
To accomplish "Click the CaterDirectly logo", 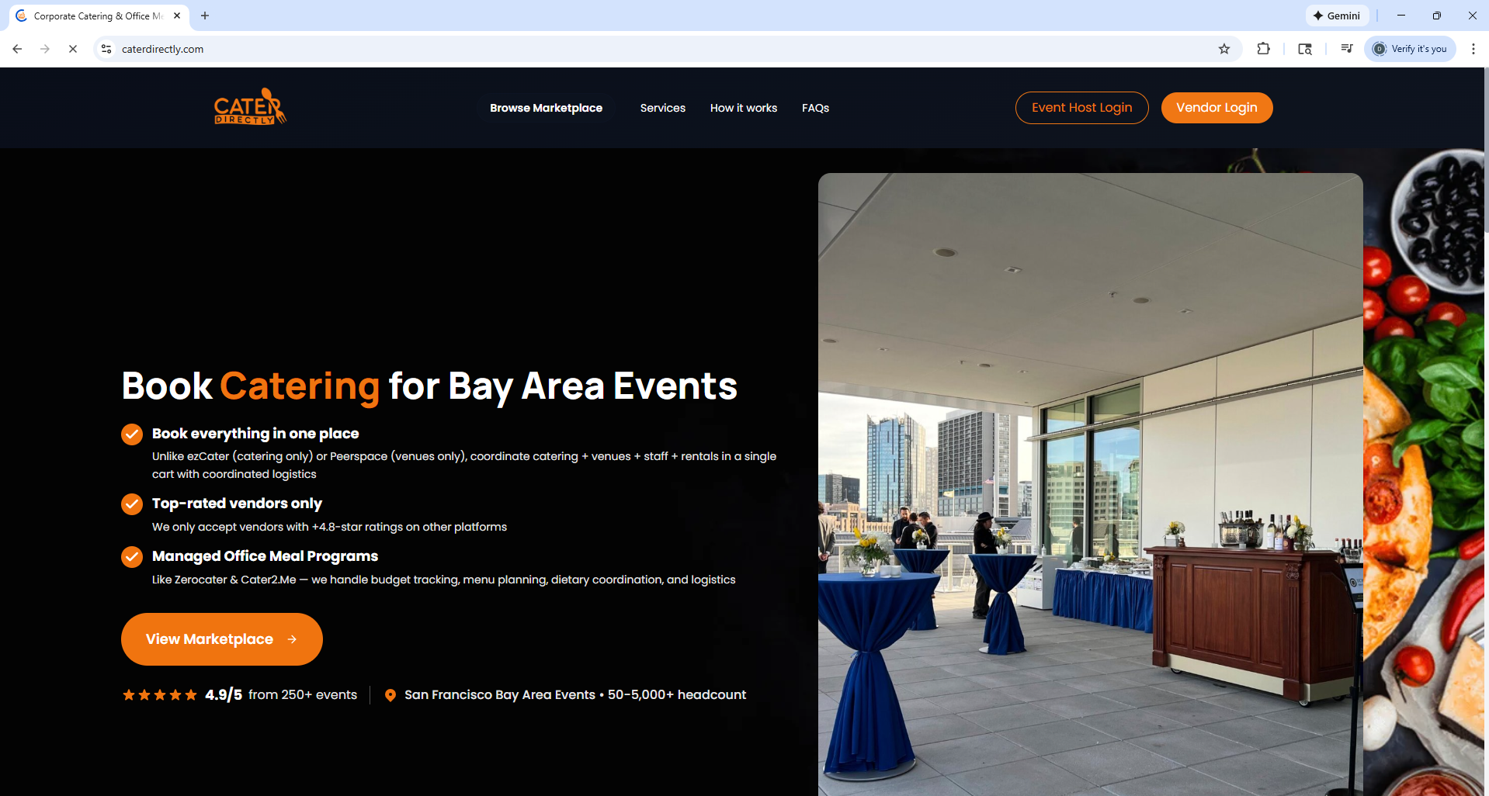I will pyautogui.click(x=250, y=107).
